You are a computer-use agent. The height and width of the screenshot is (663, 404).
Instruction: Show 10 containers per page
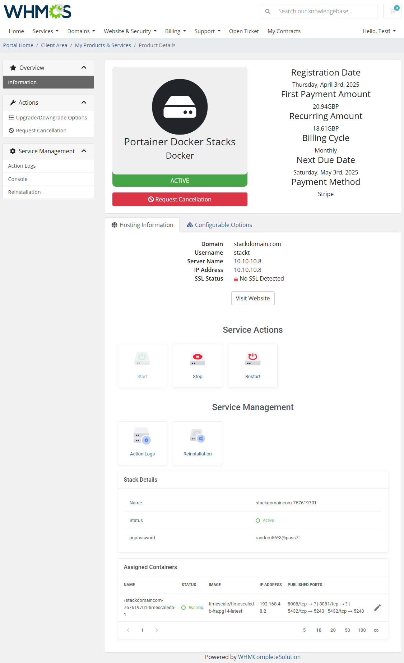pos(319,630)
